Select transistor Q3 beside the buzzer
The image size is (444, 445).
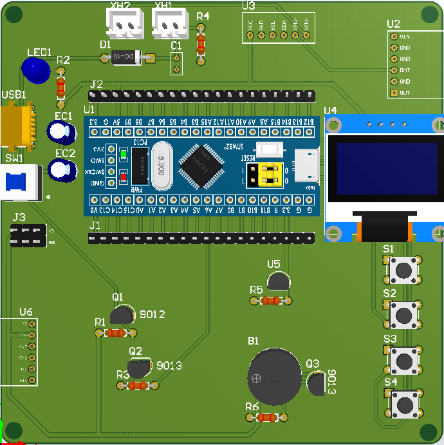(x=316, y=383)
